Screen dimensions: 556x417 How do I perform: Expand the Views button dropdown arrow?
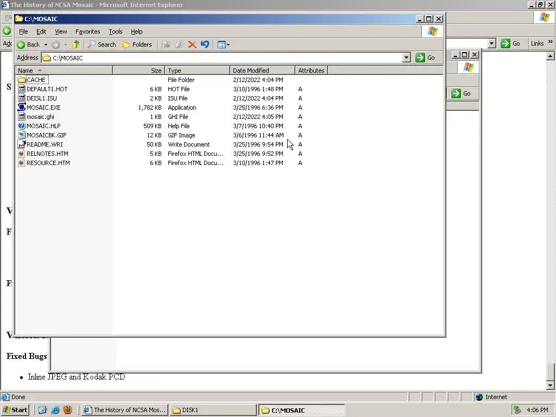(228, 45)
